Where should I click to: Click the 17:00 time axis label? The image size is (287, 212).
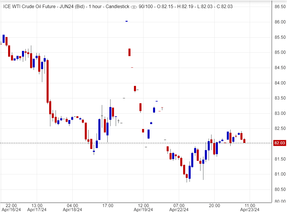coord(108,205)
